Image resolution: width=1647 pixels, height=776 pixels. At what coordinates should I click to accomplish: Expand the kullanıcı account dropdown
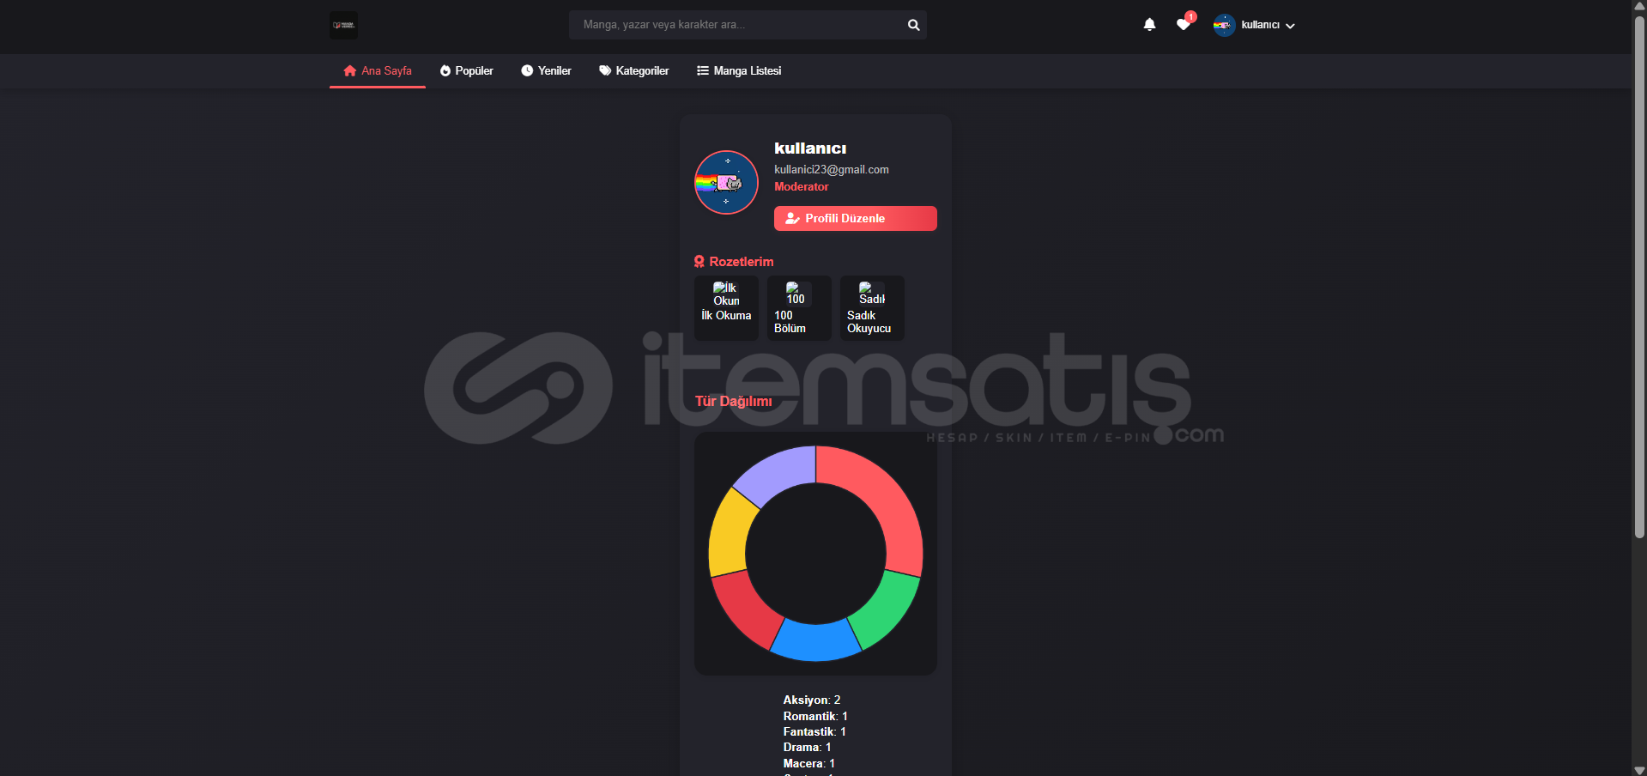point(1268,25)
